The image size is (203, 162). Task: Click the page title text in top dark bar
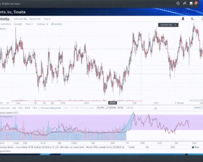[11, 4]
